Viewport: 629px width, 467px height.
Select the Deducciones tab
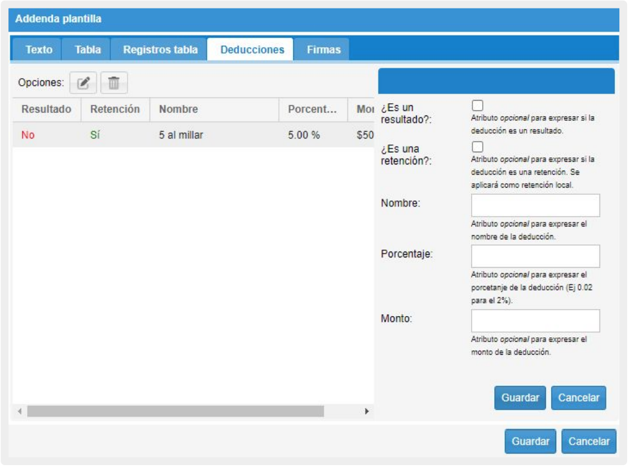click(x=252, y=50)
